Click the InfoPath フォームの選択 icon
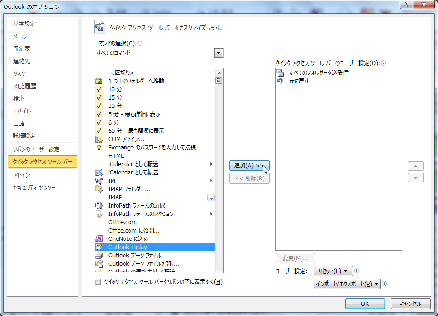 click(99, 206)
